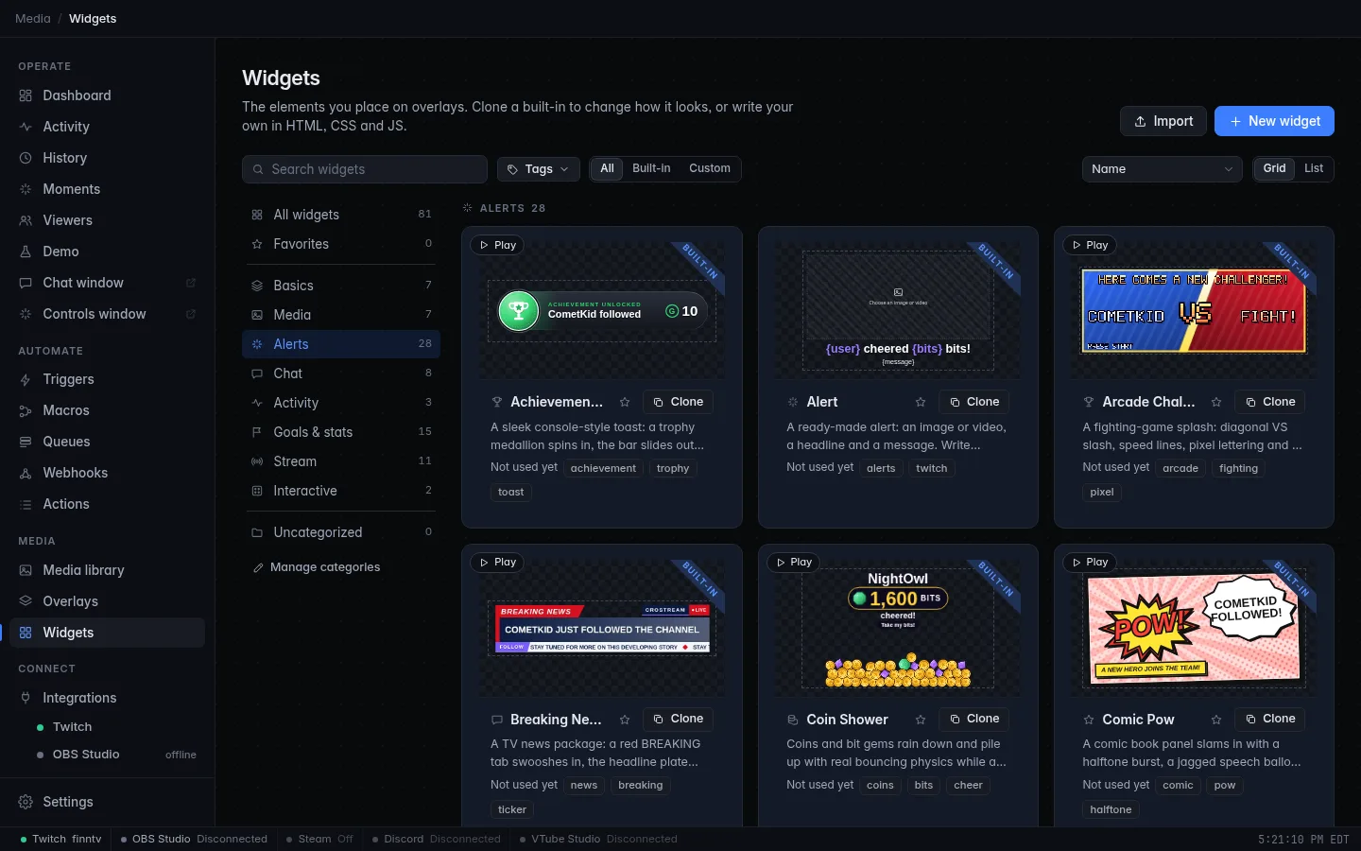Viewport: 1361px width, 851px height.
Task: Go to History page
Action: click(107, 158)
